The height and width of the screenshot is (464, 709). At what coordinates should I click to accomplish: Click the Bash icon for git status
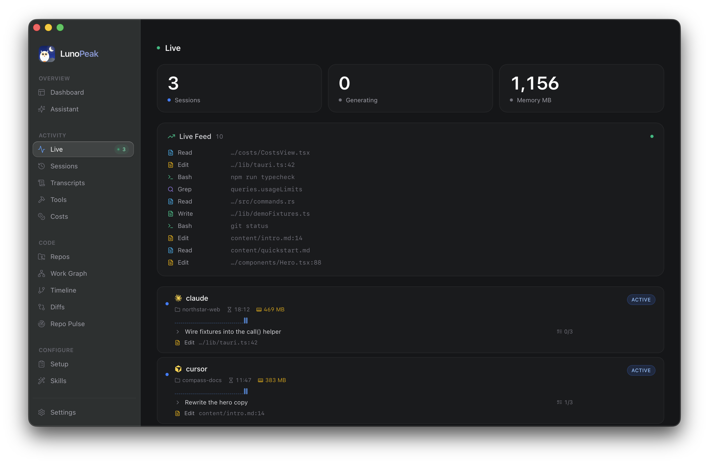[171, 226]
